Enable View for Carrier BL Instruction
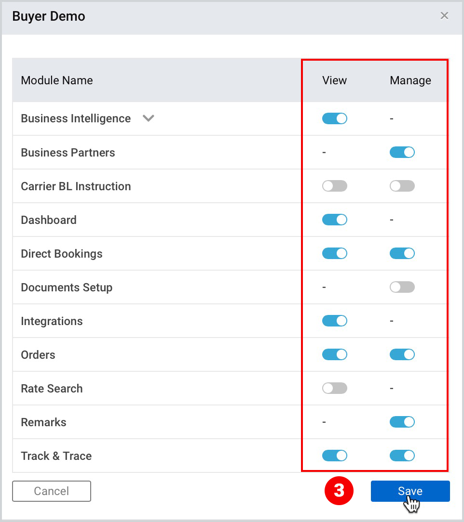Image resolution: width=464 pixels, height=522 pixels. (x=334, y=186)
